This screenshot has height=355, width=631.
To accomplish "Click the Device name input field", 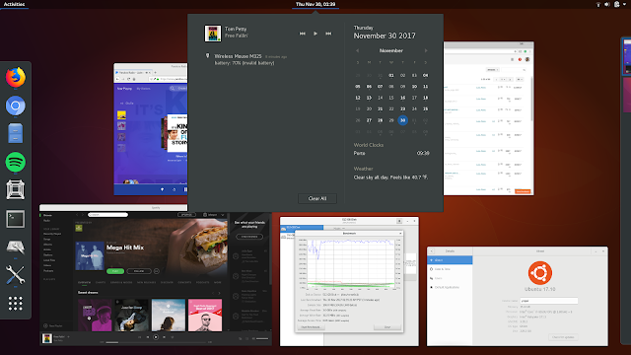I will 549,301.
